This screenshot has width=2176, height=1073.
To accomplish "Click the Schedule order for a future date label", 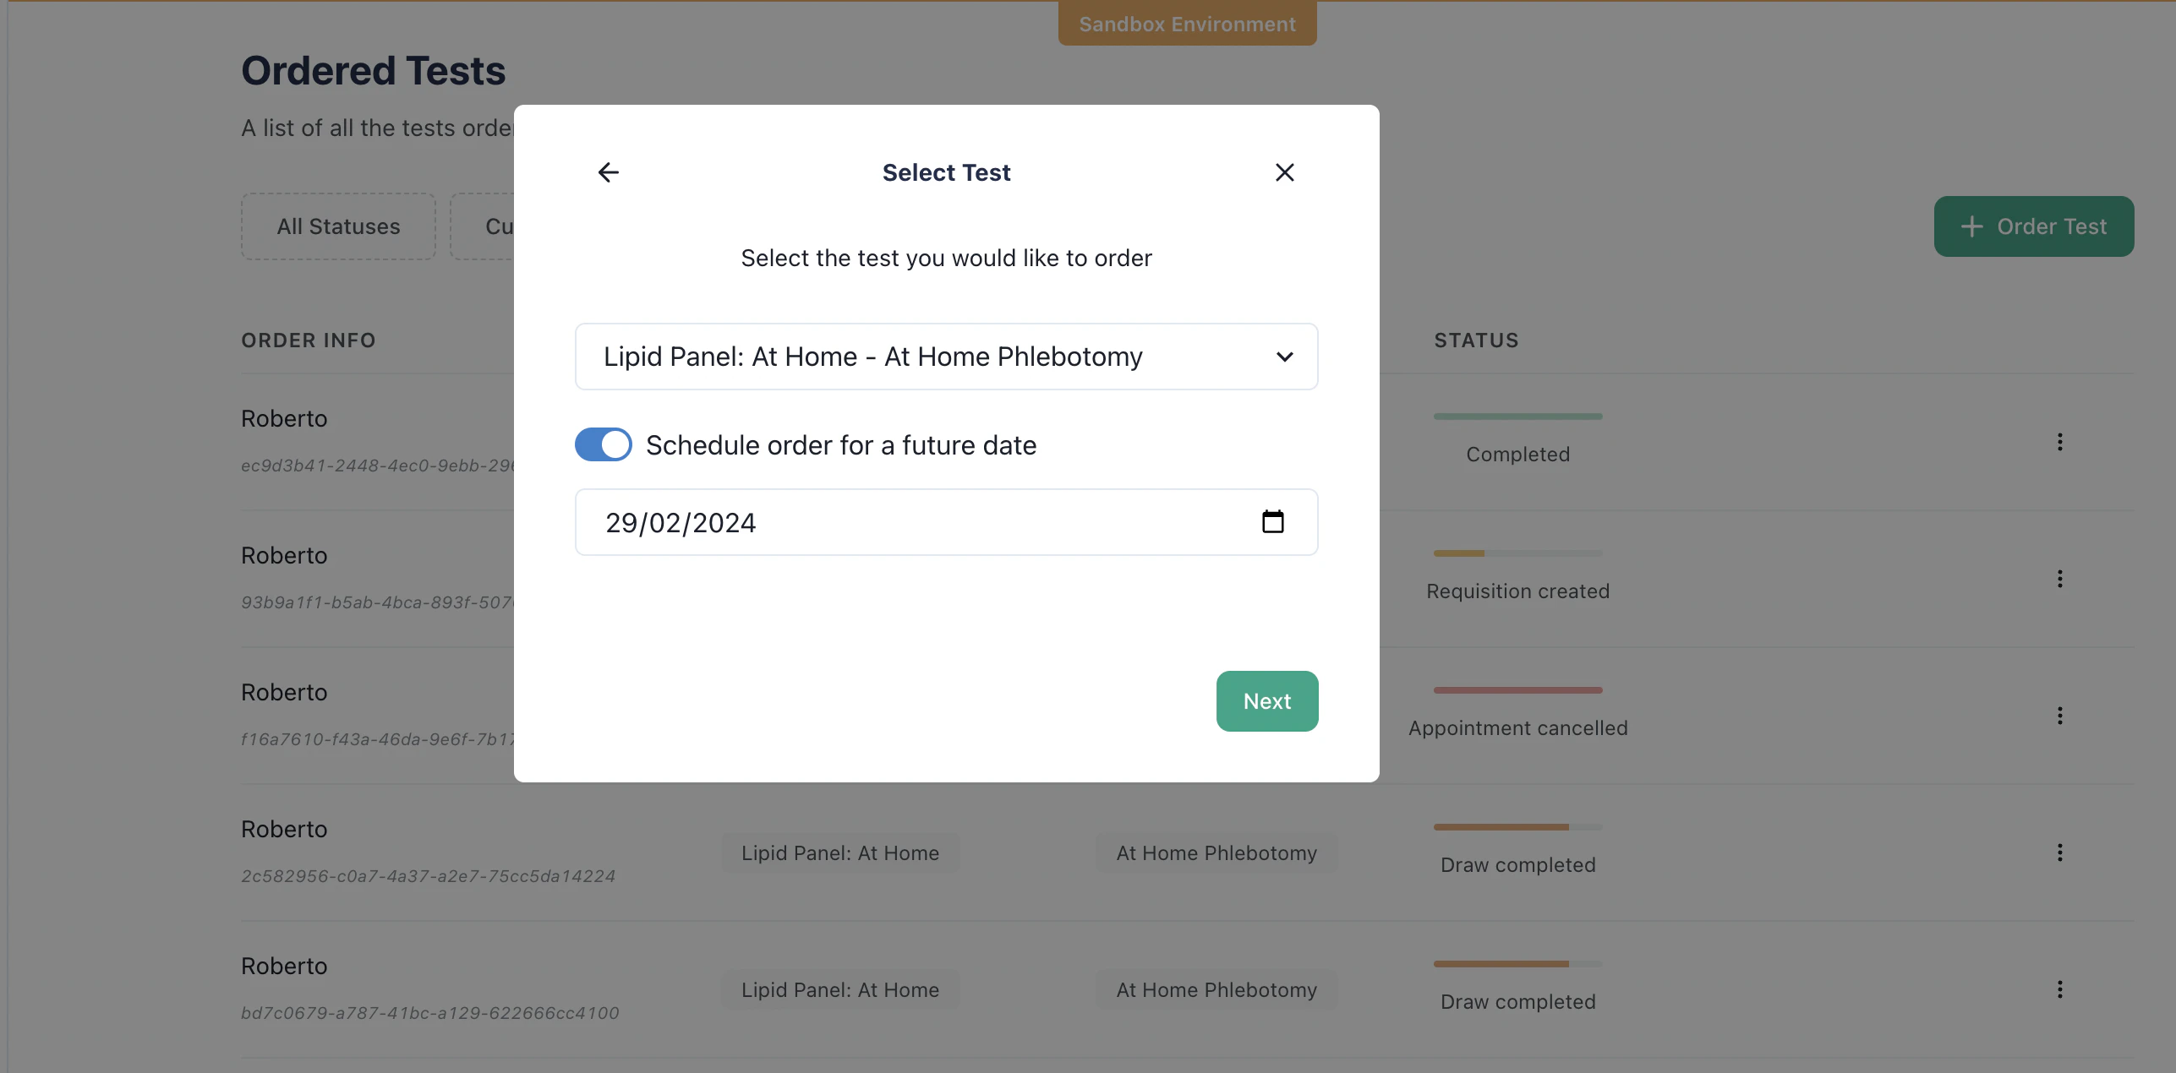I will tap(840, 445).
